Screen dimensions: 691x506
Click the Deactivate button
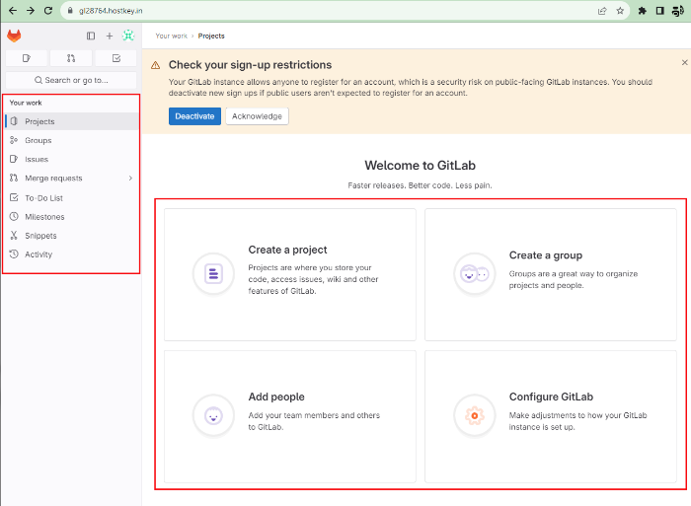pos(194,116)
